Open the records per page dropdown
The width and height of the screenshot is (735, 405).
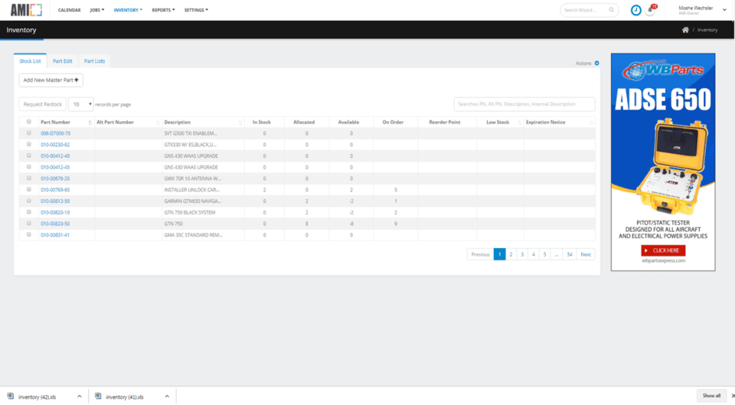(x=80, y=104)
